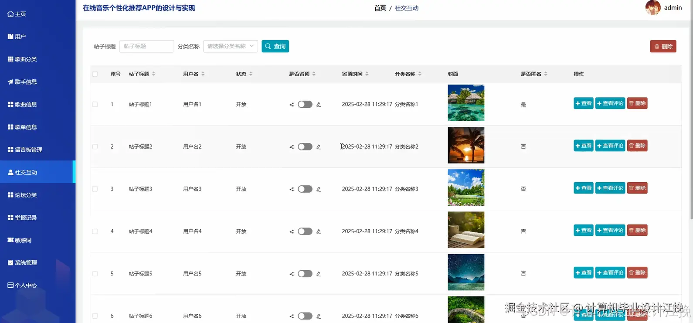Click the 首页 breadcrumb link
This screenshot has width=693, height=323.
(x=380, y=8)
